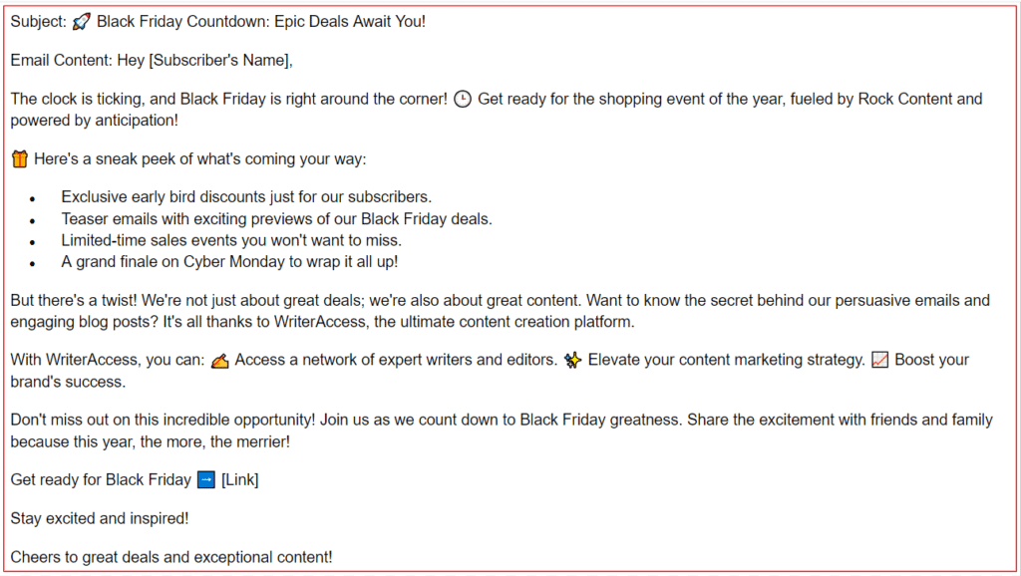Image resolution: width=1021 pixels, height=576 pixels.
Task: Click the 'Subject:' label text
Action: tap(38, 22)
